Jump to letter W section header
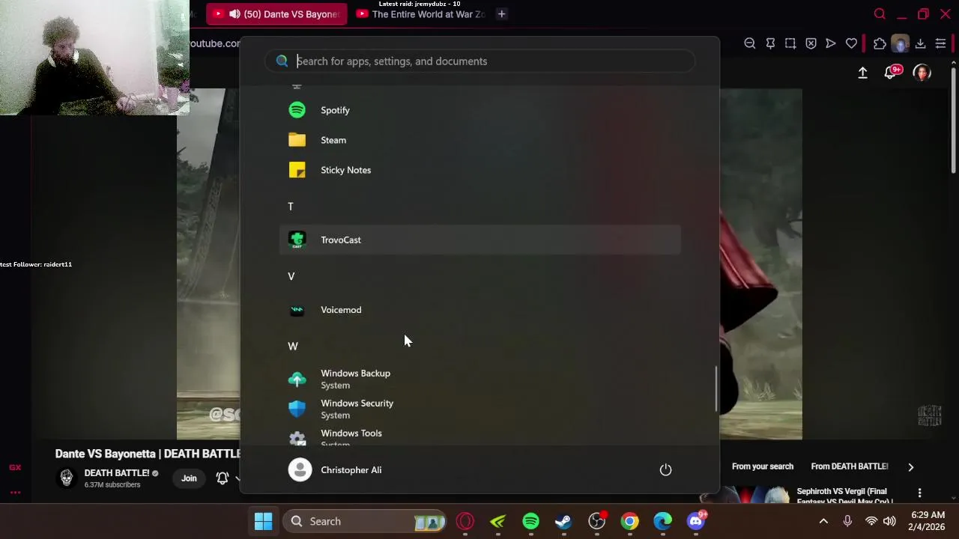959x539 pixels. [293, 346]
